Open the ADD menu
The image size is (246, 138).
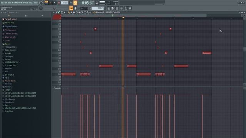(9, 3)
